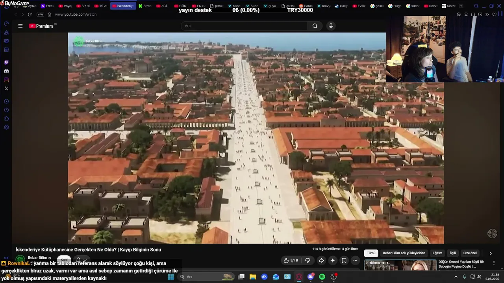Open the new tab plus button

click(461, 6)
